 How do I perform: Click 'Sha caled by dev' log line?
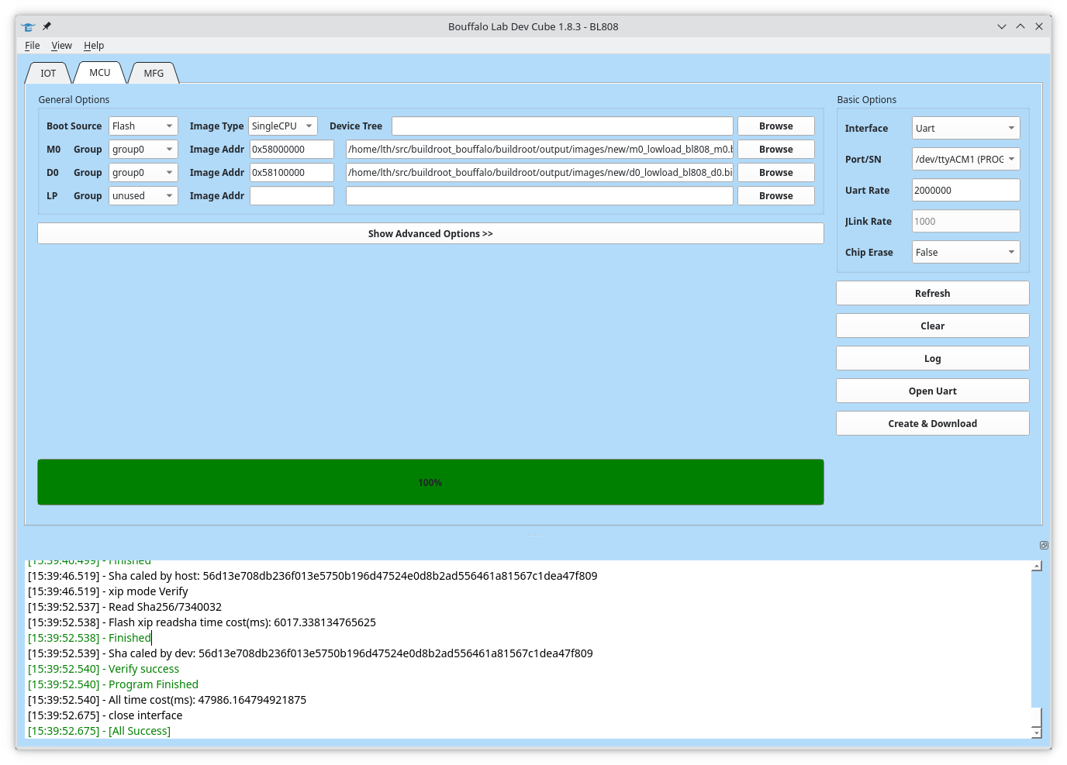pos(310,653)
